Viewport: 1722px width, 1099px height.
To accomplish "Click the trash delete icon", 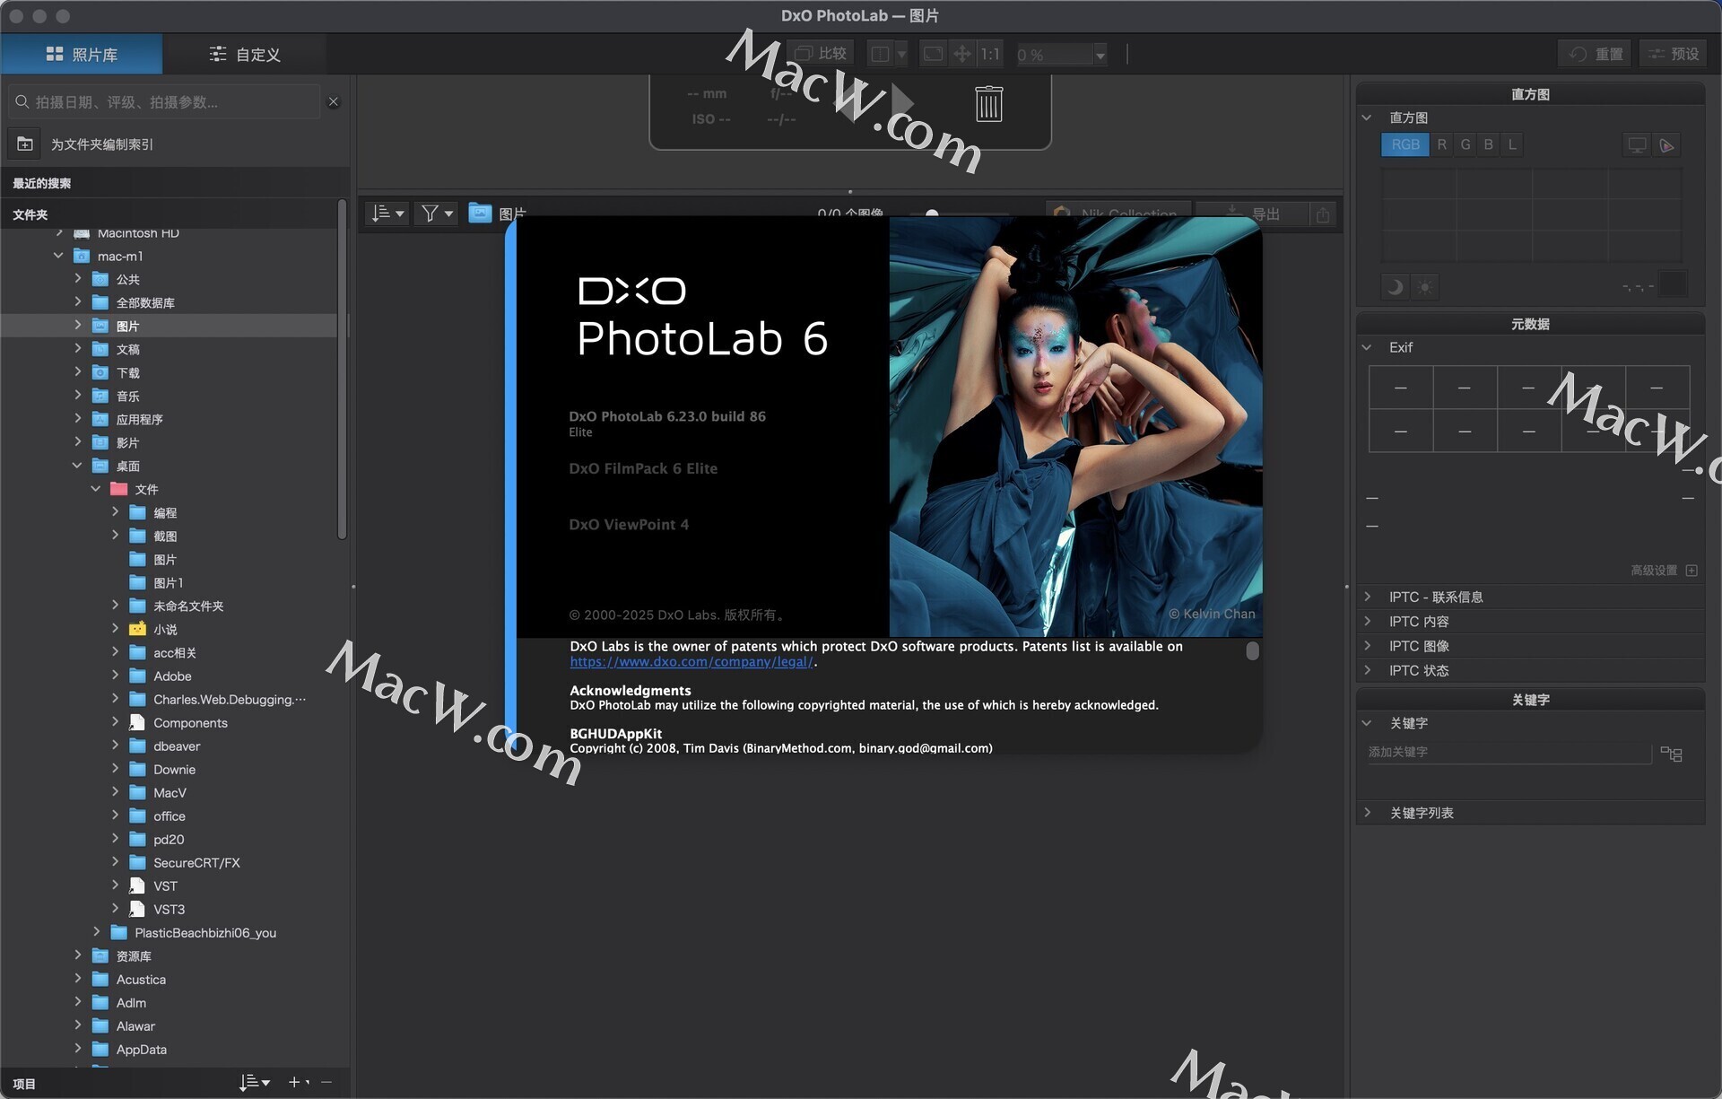I will [988, 104].
